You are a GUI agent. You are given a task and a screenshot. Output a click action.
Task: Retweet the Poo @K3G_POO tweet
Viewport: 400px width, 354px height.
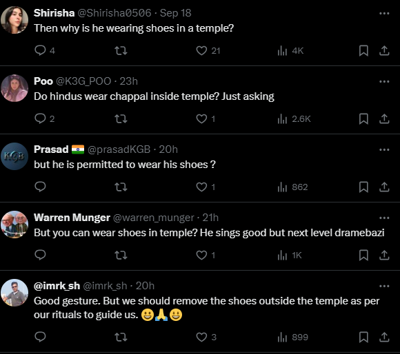tap(121, 118)
